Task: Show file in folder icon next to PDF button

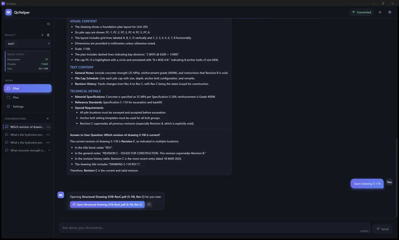Action: click(149, 205)
